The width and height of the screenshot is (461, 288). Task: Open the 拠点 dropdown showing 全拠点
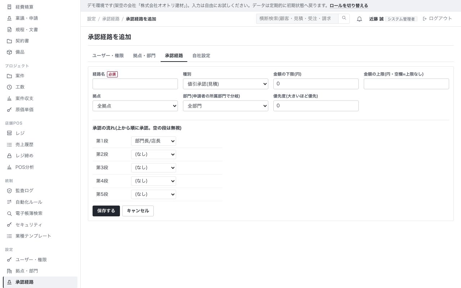click(x=135, y=106)
